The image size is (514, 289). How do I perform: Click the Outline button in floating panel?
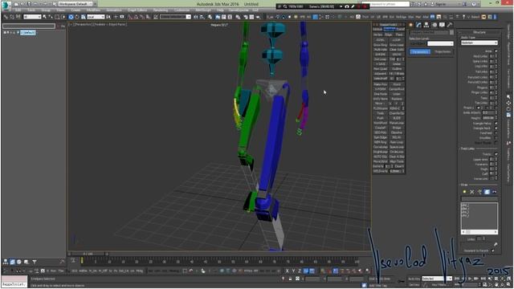397,69
